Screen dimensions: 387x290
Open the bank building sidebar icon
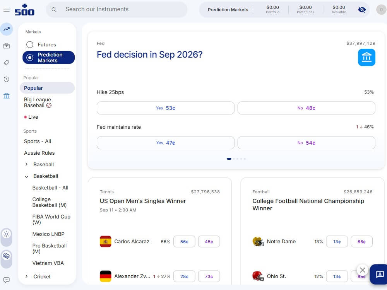[7, 96]
